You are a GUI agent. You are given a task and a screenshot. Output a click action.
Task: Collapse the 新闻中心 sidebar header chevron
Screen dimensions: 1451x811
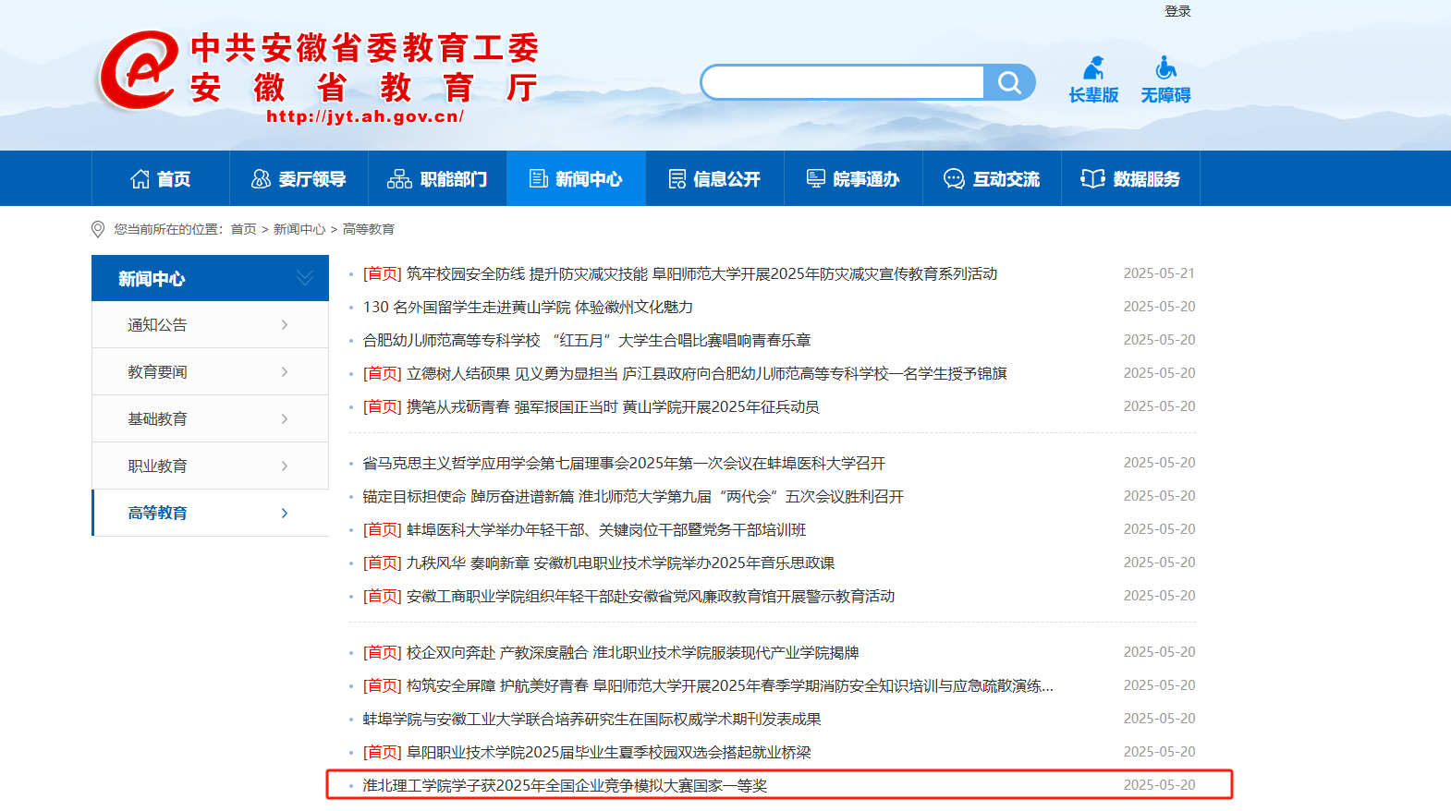point(305,278)
